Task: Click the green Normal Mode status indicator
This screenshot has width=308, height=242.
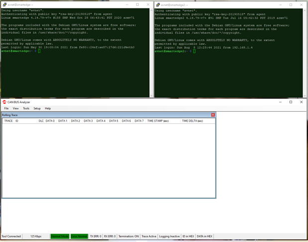Action: pyautogui.click(x=60, y=237)
